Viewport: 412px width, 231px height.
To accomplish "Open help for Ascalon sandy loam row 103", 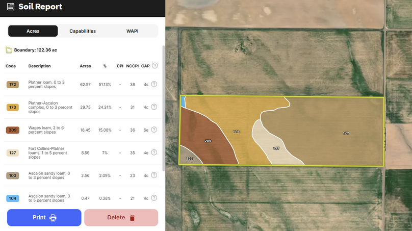I will 154,175.
